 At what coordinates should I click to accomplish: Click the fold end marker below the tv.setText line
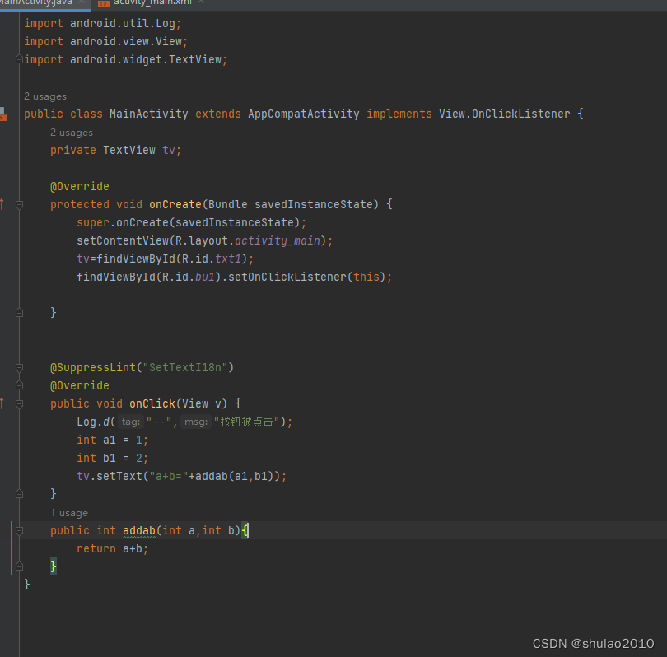[x=19, y=494]
